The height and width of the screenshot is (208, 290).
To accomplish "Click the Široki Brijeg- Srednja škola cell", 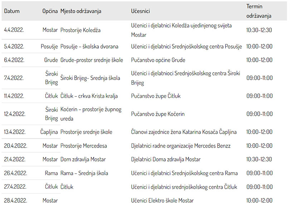I will [x=90, y=78].
